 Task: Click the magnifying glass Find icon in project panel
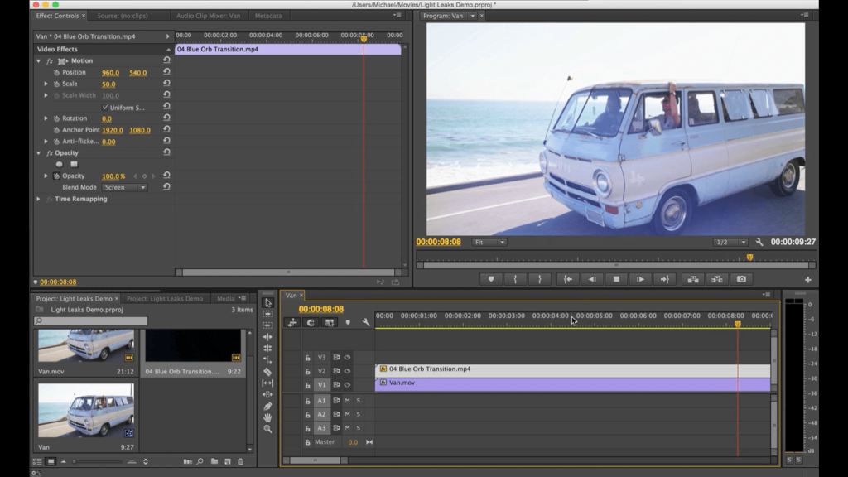(x=200, y=462)
